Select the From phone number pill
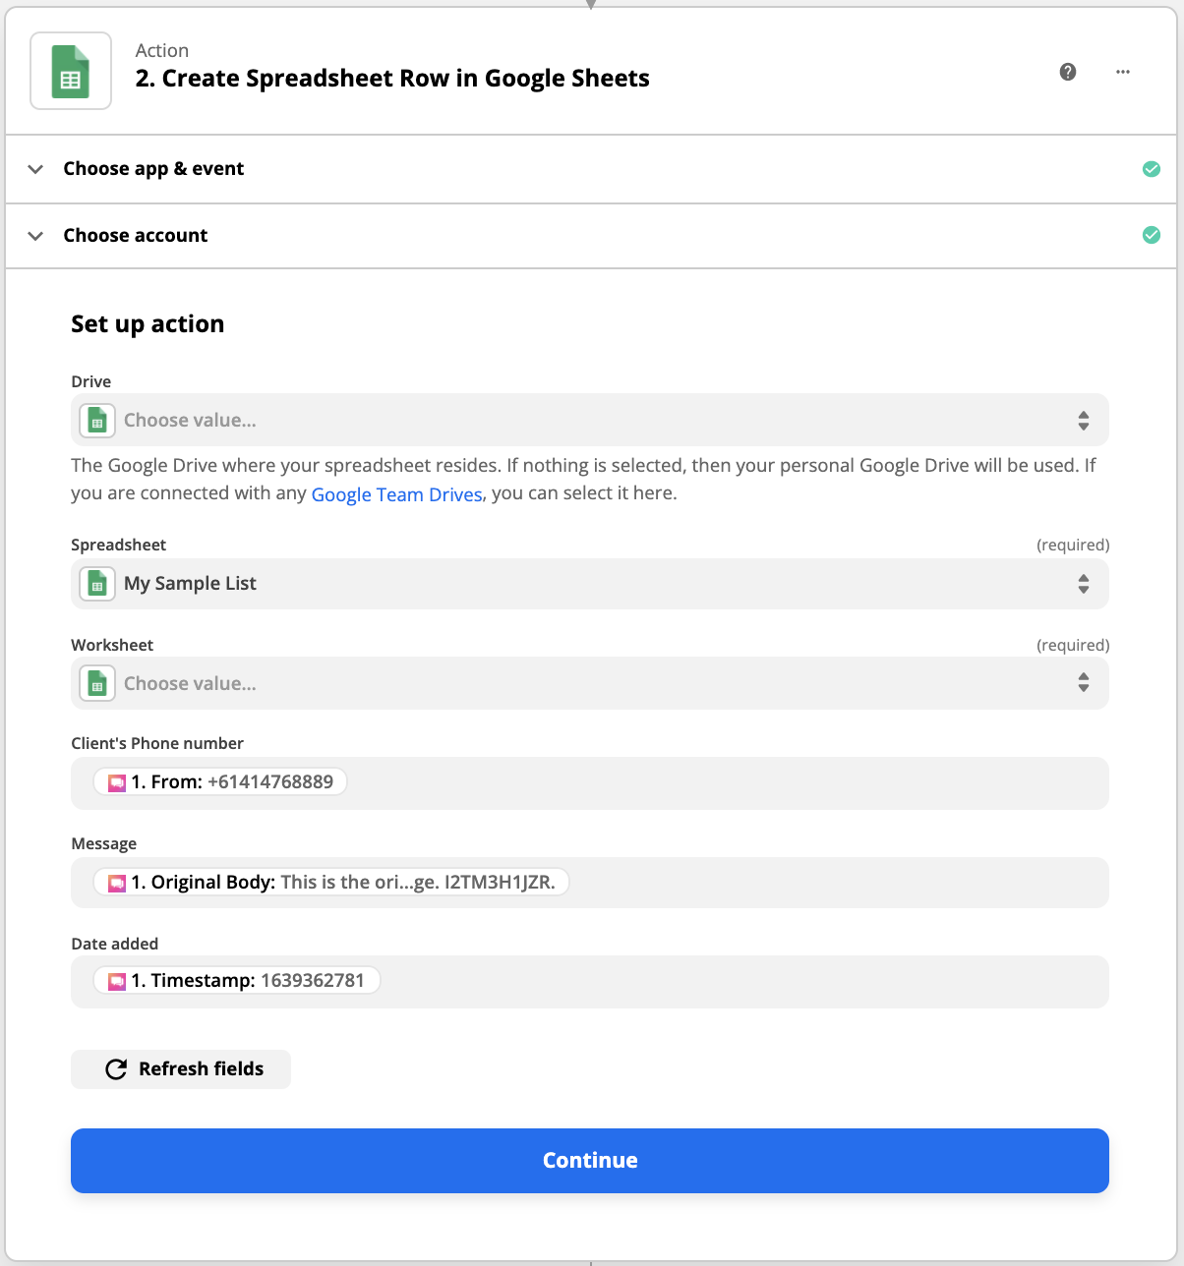 coord(220,782)
